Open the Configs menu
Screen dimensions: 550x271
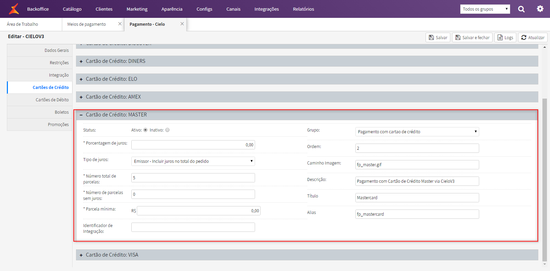[x=204, y=9]
